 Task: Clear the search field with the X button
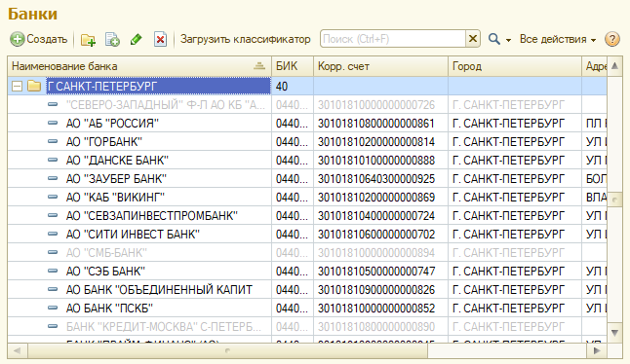[473, 39]
